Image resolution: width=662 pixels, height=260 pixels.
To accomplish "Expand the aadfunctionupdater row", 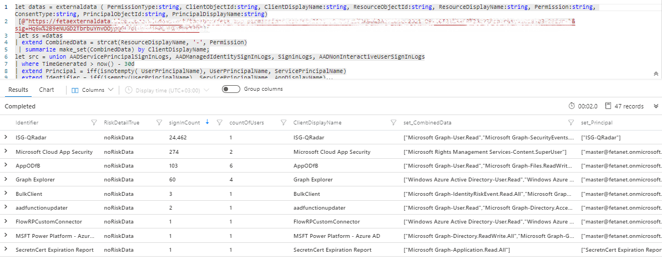I will pos(6,207).
